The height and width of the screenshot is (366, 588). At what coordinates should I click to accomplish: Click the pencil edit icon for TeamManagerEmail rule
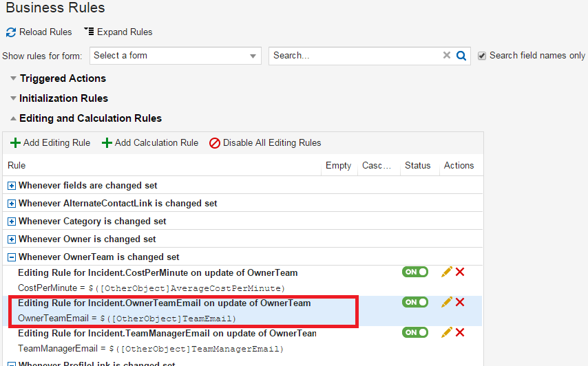[446, 333]
